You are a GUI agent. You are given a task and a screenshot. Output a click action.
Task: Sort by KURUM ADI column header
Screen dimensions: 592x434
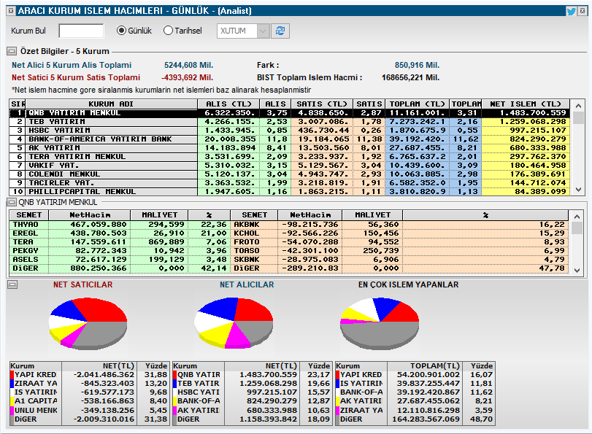click(x=111, y=104)
